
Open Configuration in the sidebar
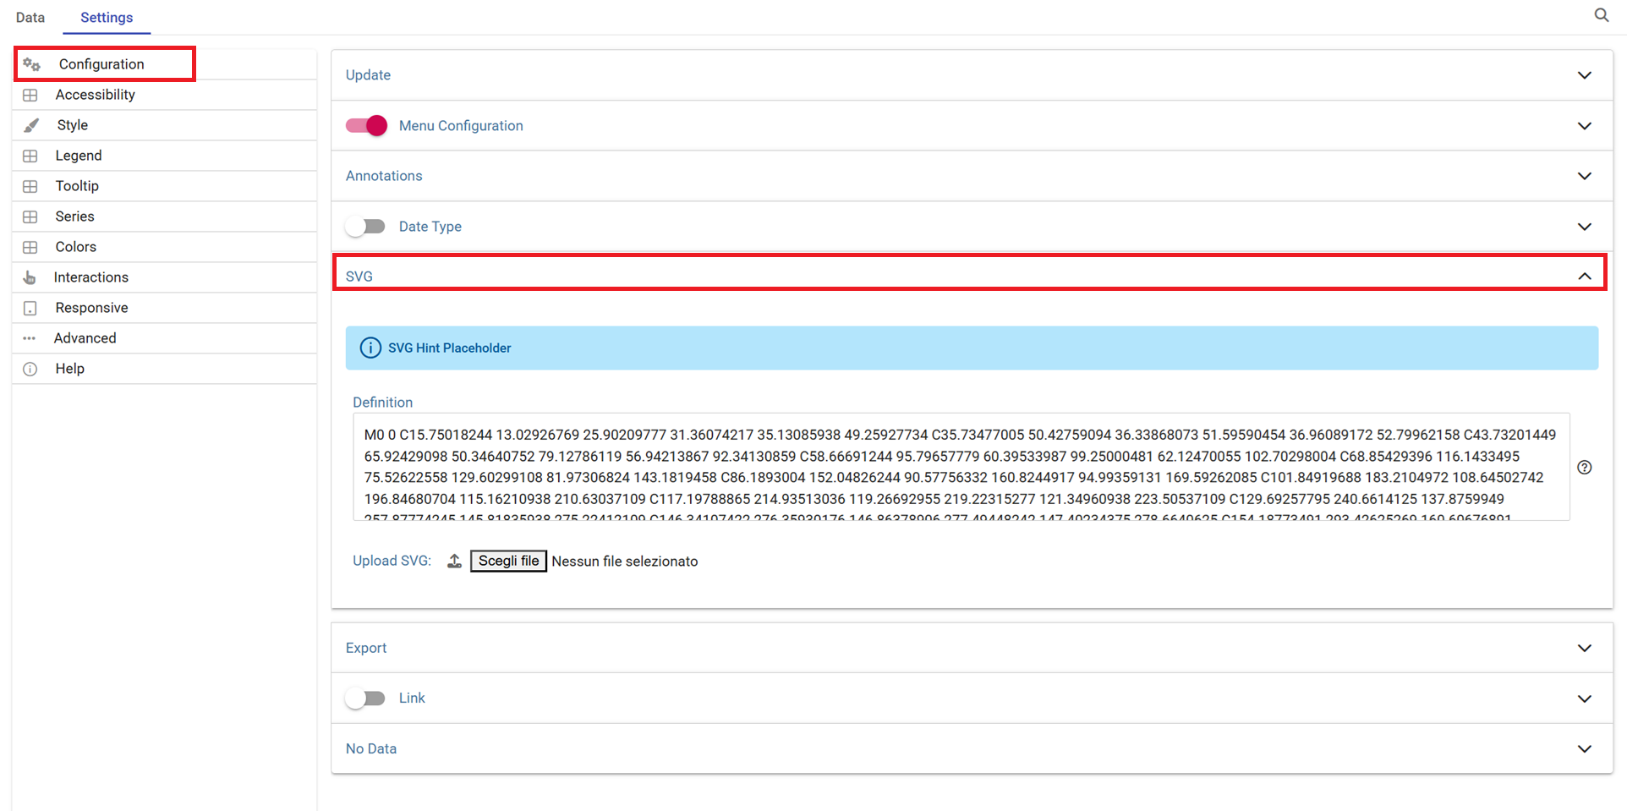tap(165, 64)
